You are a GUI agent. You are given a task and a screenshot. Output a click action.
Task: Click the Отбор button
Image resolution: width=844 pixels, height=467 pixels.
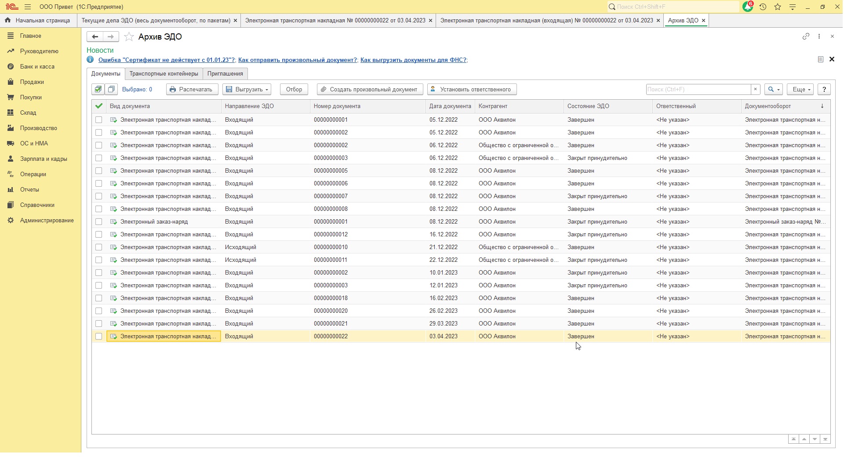pos(294,89)
